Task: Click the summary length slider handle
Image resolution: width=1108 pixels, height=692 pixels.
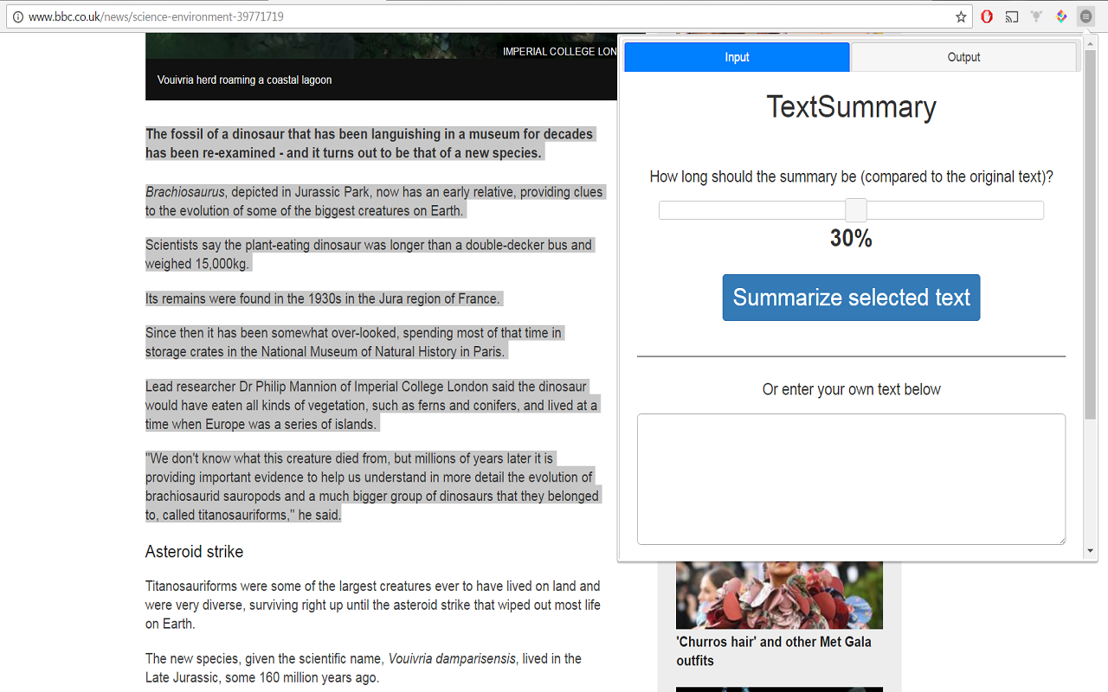Action: point(855,210)
